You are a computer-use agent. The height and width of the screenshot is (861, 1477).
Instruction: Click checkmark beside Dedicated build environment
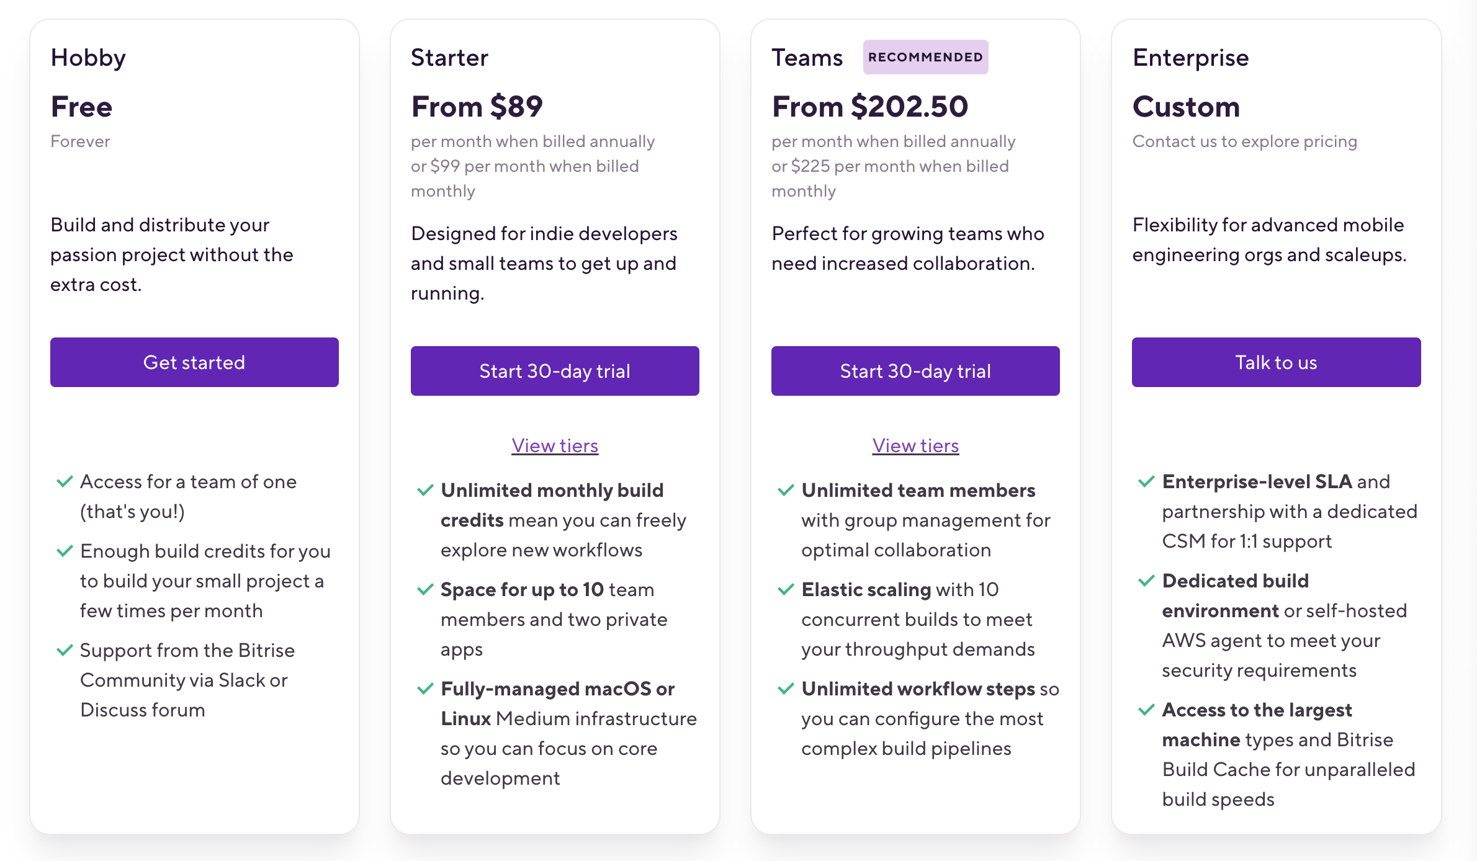pos(1146,581)
